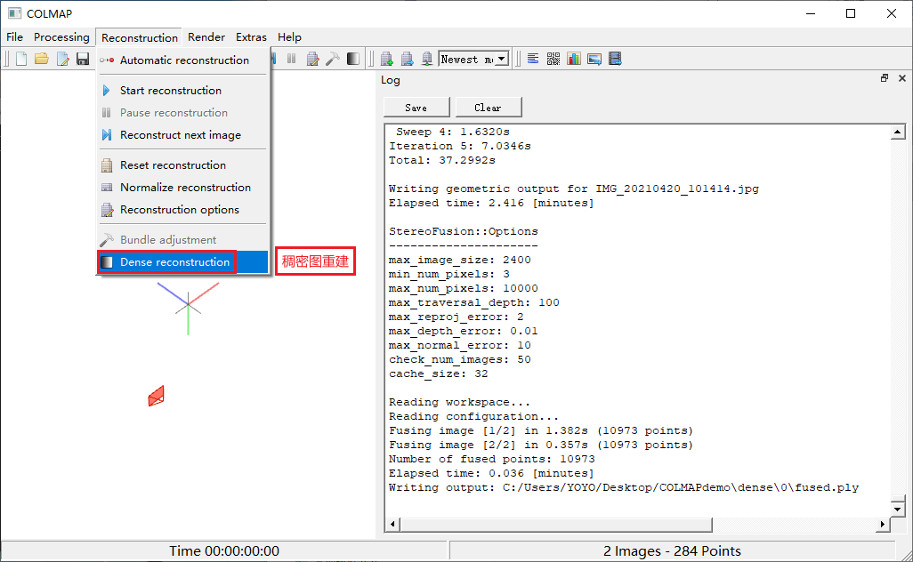Open the Processing menu
The image size is (913, 562).
click(61, 37)
